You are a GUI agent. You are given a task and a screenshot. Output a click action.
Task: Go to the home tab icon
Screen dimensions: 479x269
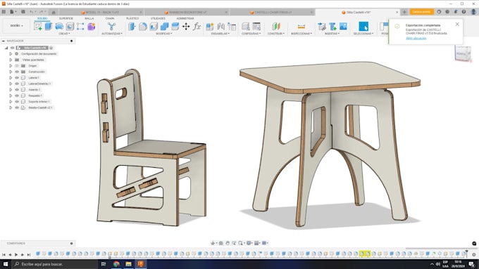(x=54, y=12)
